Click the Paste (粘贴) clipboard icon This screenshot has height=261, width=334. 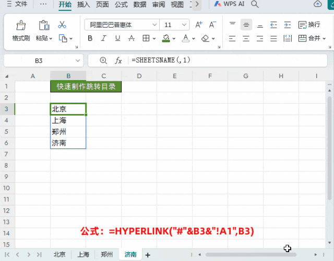click(x=44, y=26)
